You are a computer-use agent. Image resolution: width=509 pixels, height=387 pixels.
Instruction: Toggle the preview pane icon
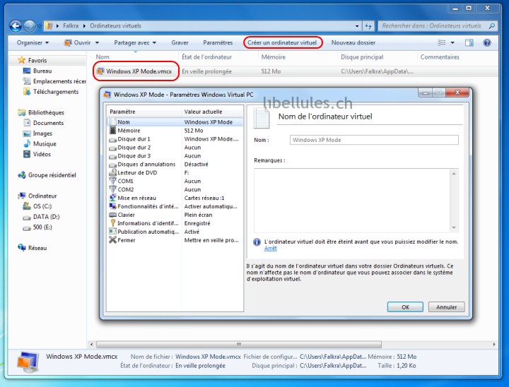tap(469, 42)
